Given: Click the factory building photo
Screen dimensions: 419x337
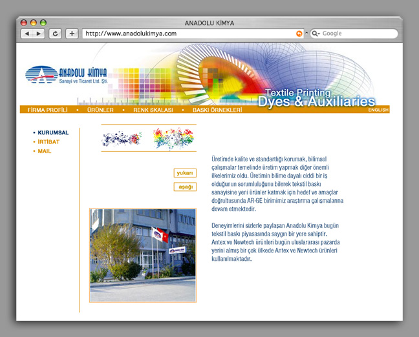Looking at the screenshot, I should 143,256.
